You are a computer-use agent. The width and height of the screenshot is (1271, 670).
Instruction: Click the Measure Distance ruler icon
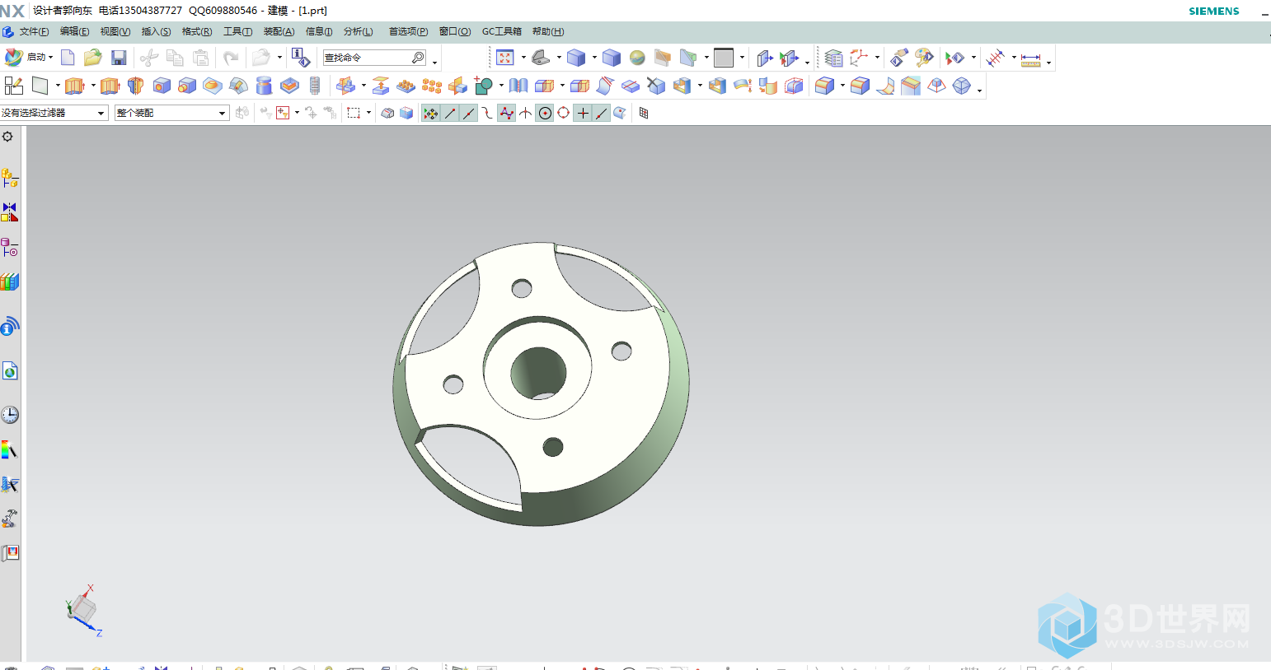[1030, 58]
